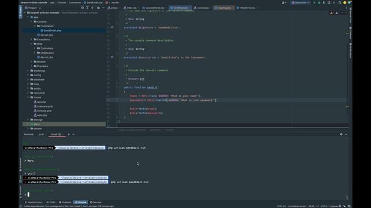This screenshot has width=371, height=208.
Task: Expand the database folder
Action: pyautogui.click(x=28, y=80)
